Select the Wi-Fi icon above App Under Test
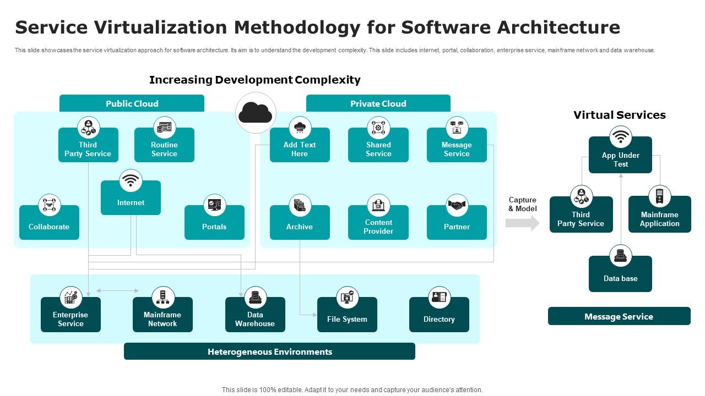705x396 pixels. point(620,137)
